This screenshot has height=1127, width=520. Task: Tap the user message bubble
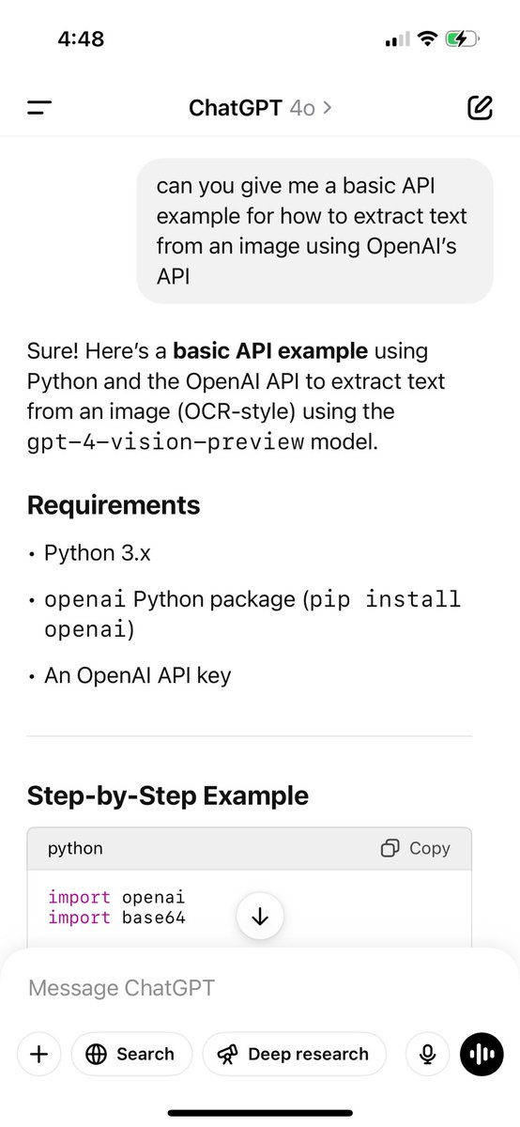click(314, 231)
